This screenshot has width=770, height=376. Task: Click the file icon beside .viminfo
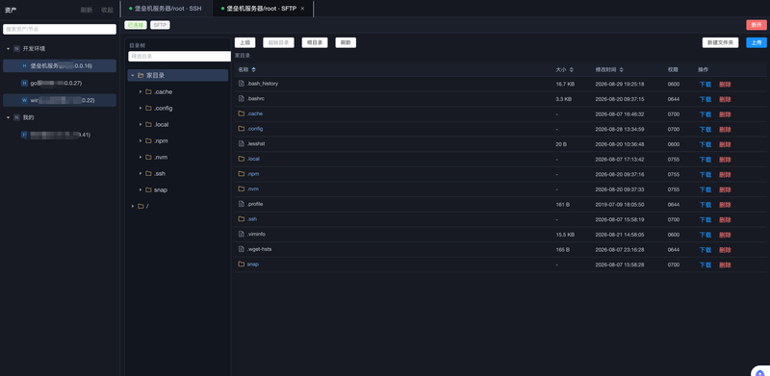(242, 234)
